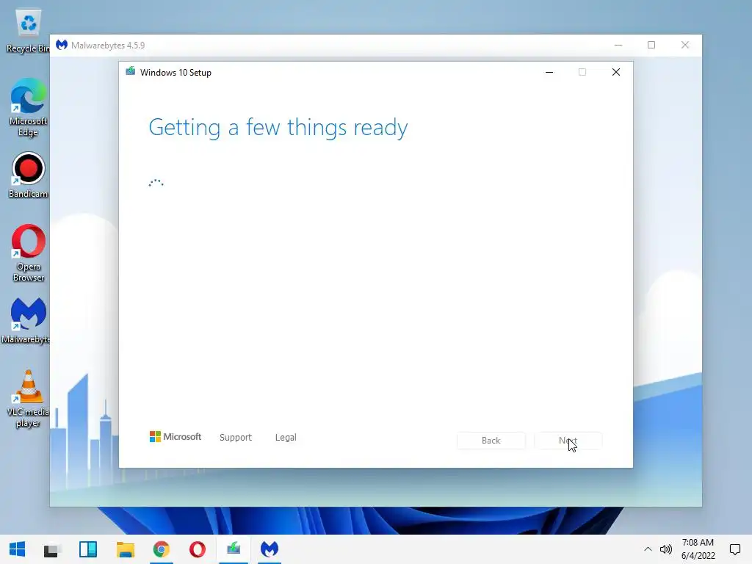Open the Task View taskbar icon

coord(51,549)
